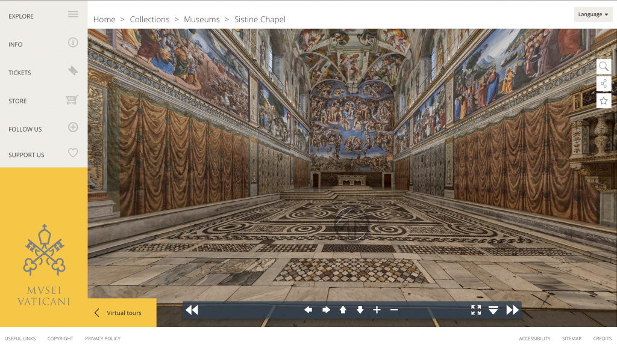Skip to the next panorama scene
Image resolution: width=617 pixels, height=348 pixels.
tap(512, 310)
